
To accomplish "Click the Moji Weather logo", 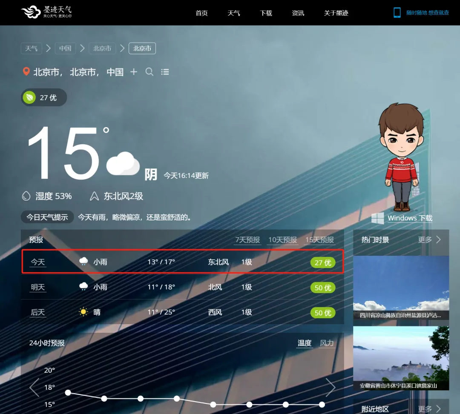I will point(46,12).
